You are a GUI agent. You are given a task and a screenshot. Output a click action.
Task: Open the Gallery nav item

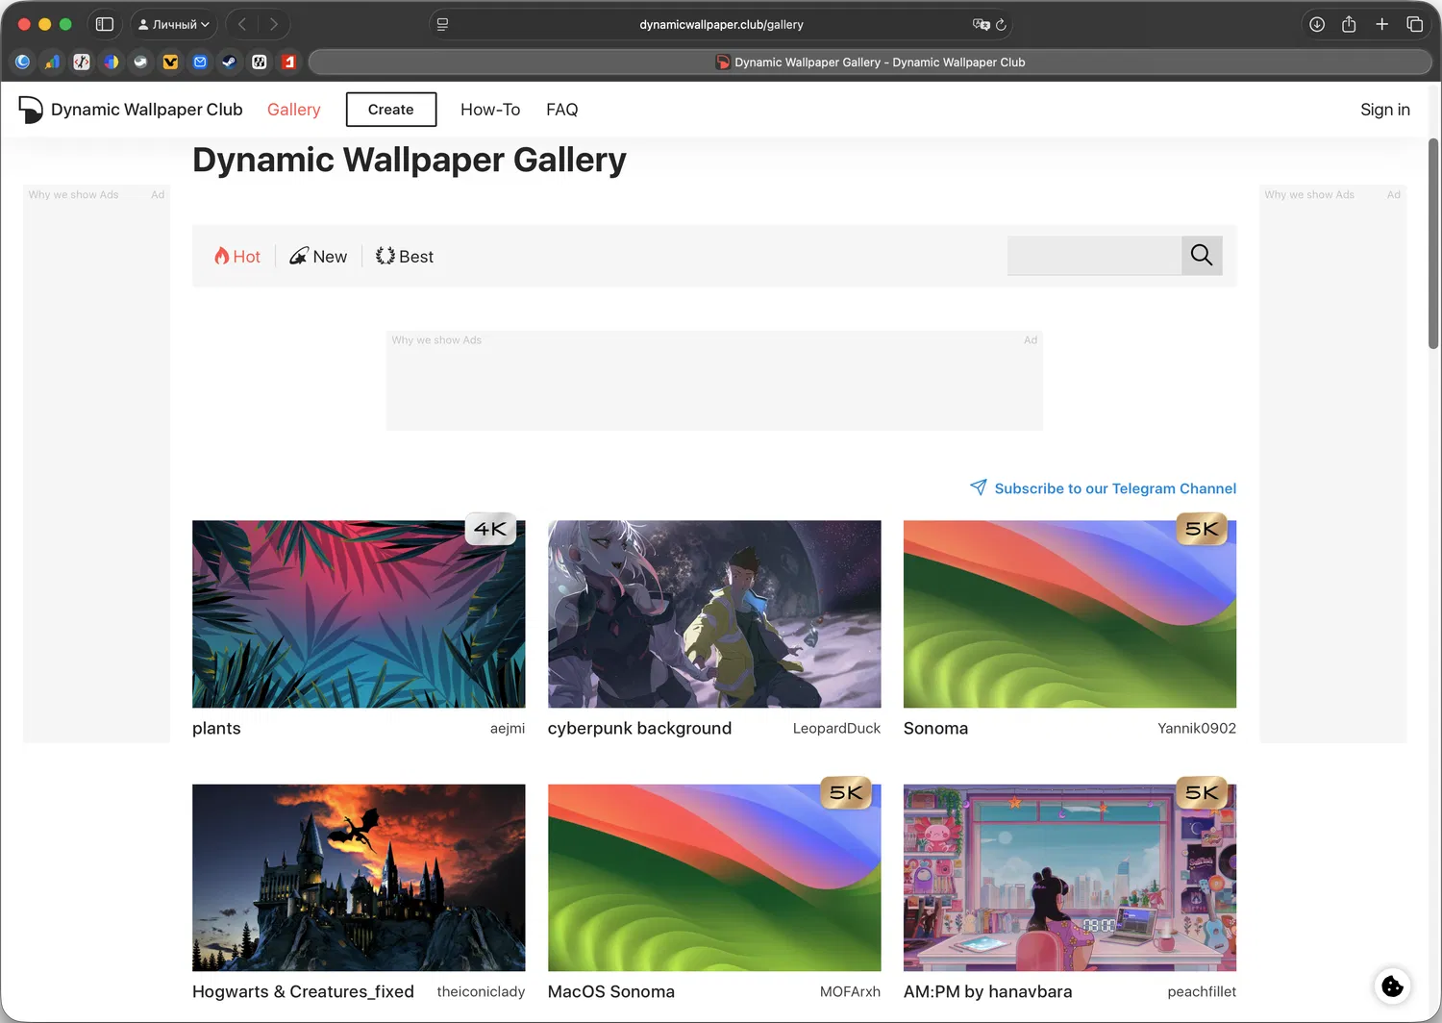pyautogui.click(x=293, y=110)
